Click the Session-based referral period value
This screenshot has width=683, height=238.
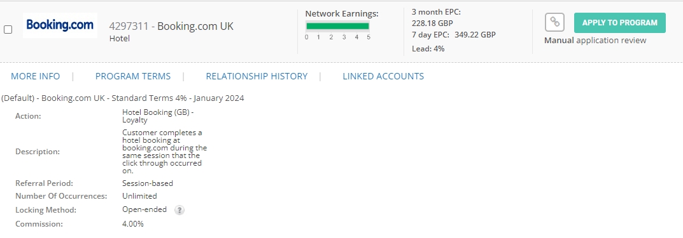[x=148, y=183]
